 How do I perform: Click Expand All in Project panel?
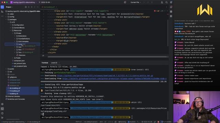point(29,7)
